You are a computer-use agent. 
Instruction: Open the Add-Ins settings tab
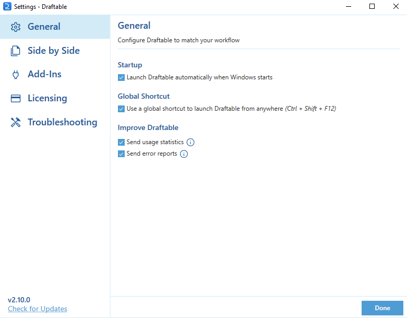55,75
